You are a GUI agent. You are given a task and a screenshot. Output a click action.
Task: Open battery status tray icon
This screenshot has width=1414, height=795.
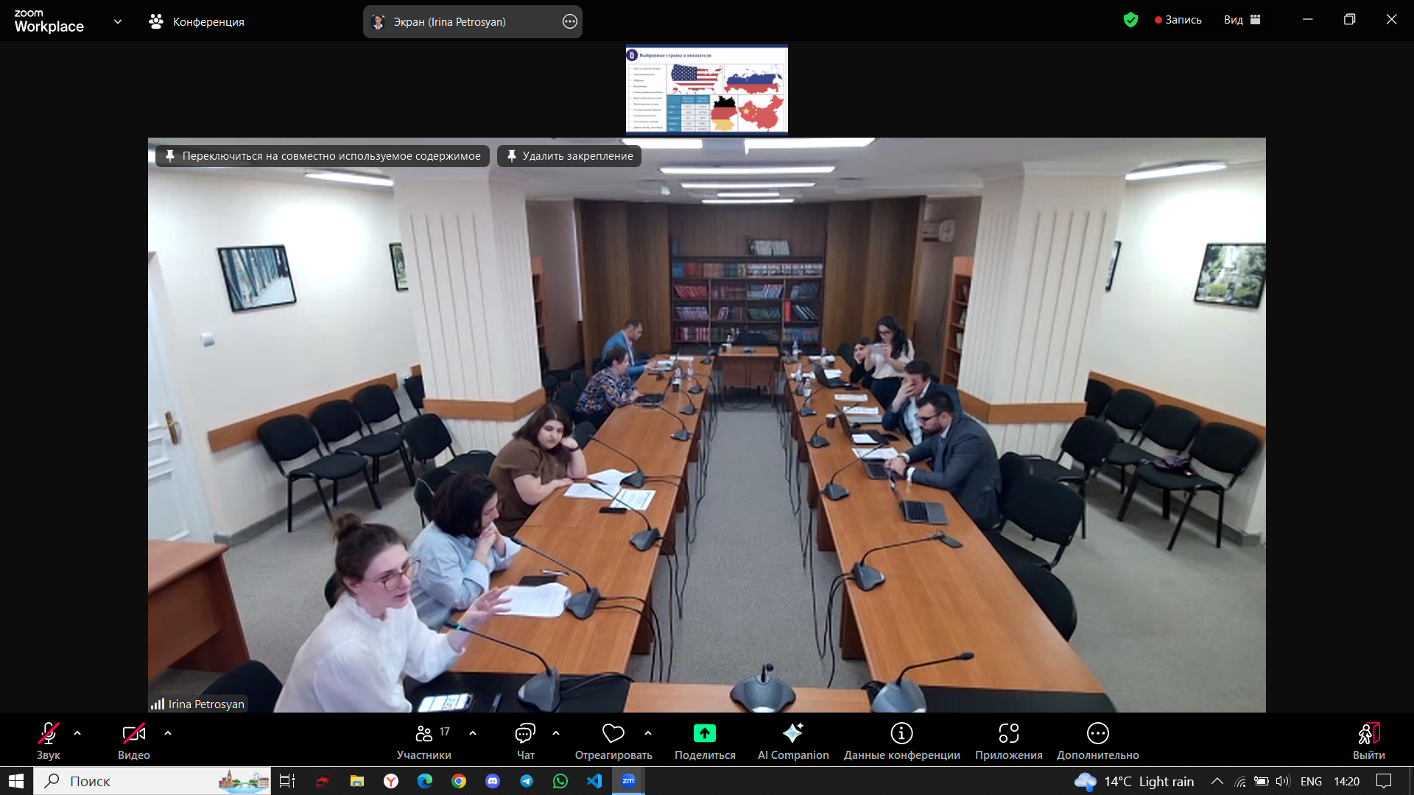coord(1262,781)
